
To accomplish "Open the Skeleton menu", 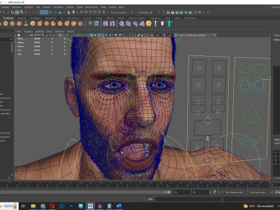I will point(29,7).
